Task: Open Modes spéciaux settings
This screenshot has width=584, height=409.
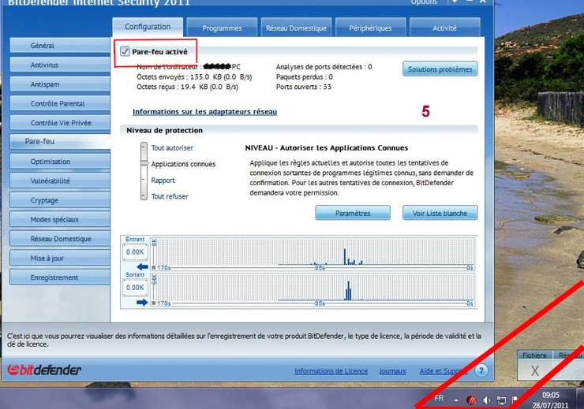Action: (x=60, y=219)
